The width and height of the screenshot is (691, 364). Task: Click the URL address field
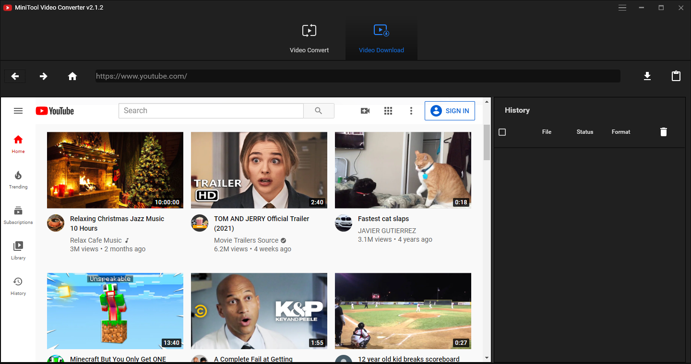tap(357, 76)
